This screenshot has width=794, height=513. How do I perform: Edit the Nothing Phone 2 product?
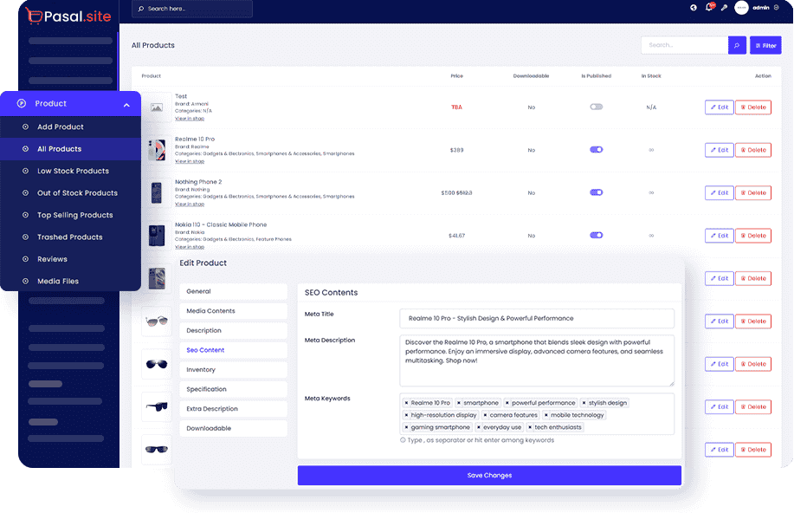tap(719, 192)
